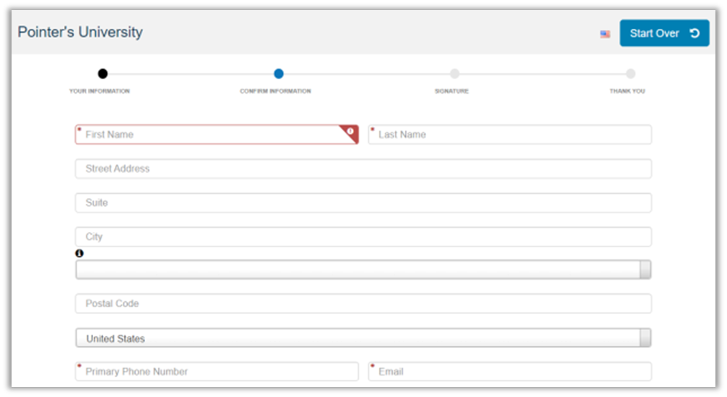727x397 pixels.
Task: Select the Confirm Information step dot
Action: [279, 73]
